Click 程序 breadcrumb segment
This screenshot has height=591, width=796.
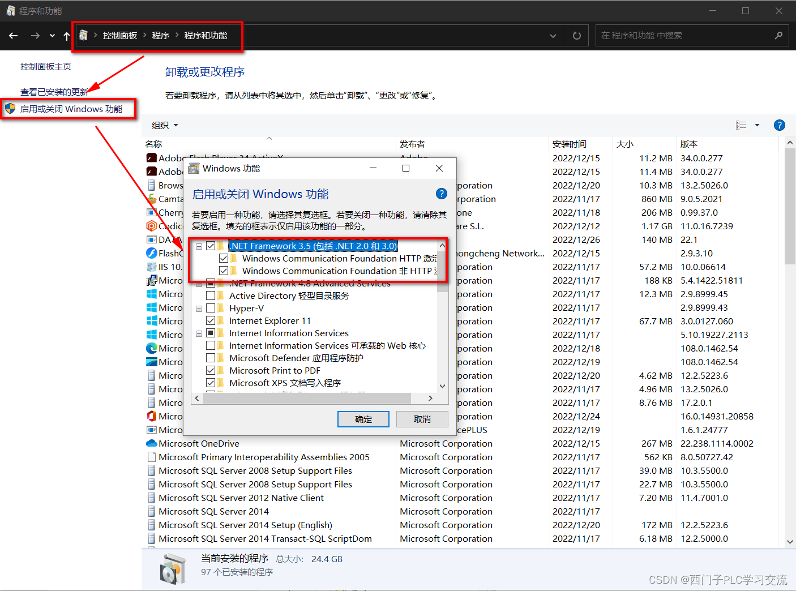coord(161,35)
